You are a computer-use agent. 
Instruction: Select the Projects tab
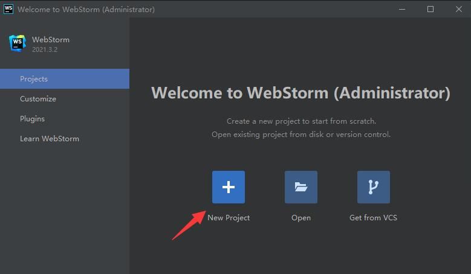(65, 79)
